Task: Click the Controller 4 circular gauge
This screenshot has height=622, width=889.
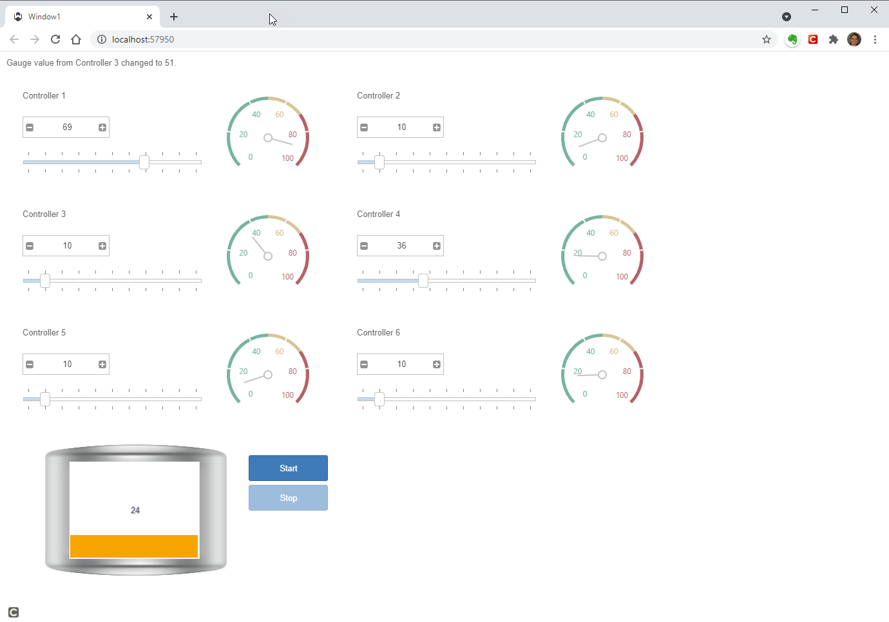Action: click(x=602, y=251)
